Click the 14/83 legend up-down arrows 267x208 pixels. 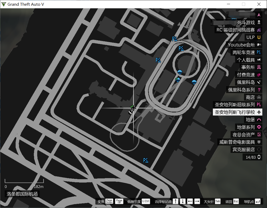click(259, 157)
